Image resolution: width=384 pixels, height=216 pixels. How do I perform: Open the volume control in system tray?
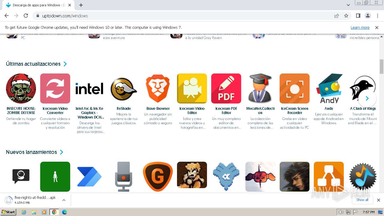pyautogui.click(x=341, y=212)
